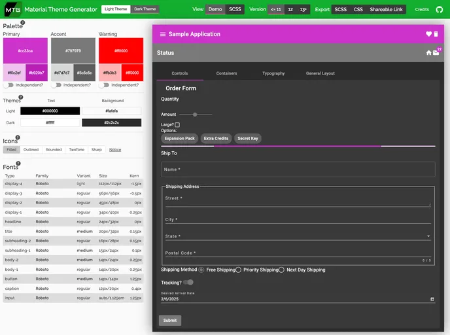This screenshot has height=335, width=450.
Task: Switch to the Typography tab
Action: tap(273, 73)
